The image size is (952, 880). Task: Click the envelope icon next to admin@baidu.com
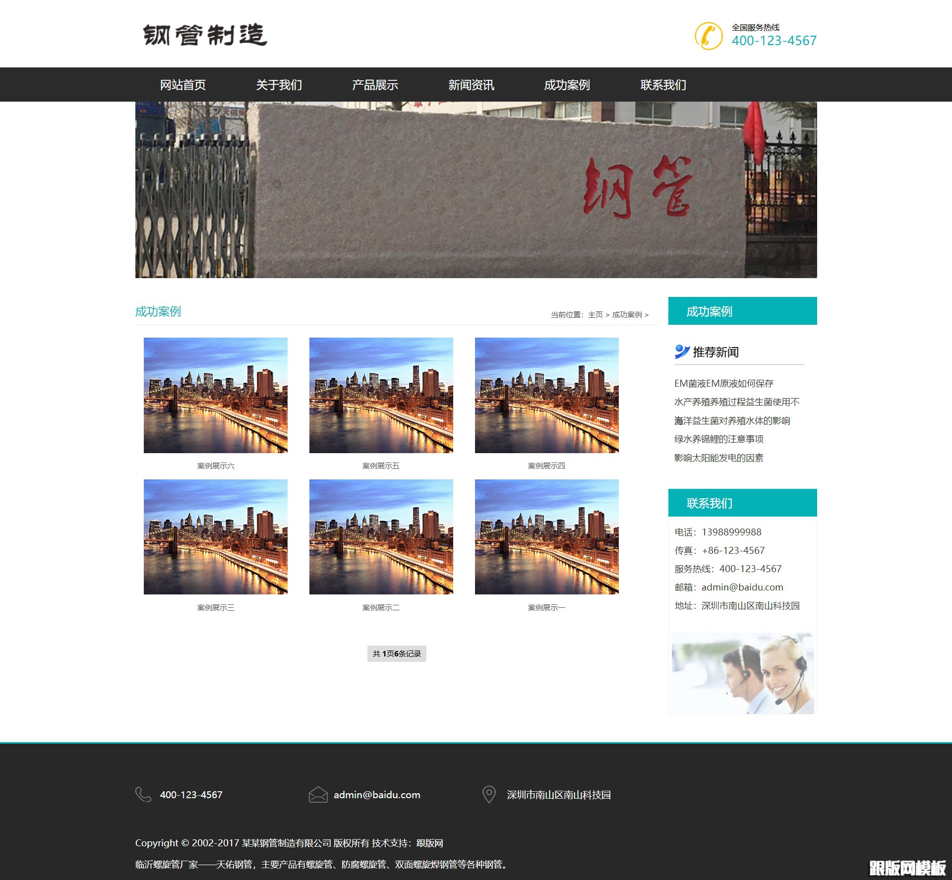[318, 795]
